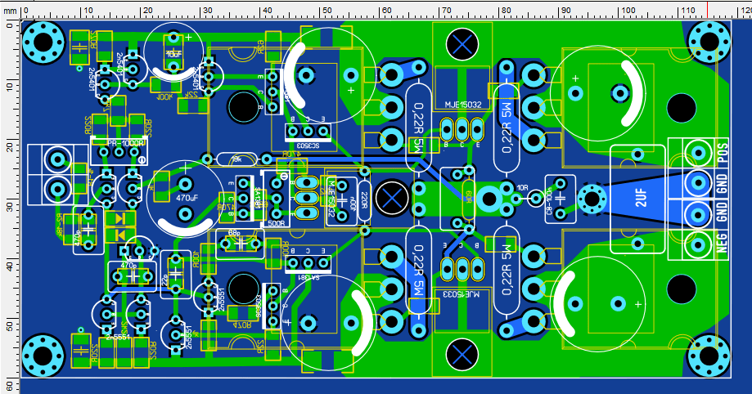Click the bottom-left mounting hole

(43, 356)
